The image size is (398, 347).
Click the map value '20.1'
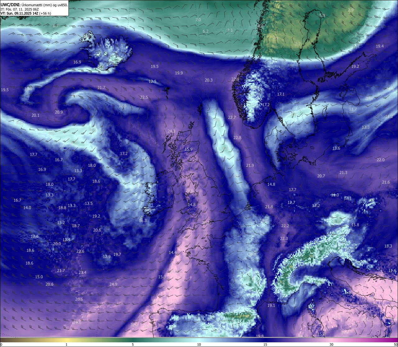[35, 115]
